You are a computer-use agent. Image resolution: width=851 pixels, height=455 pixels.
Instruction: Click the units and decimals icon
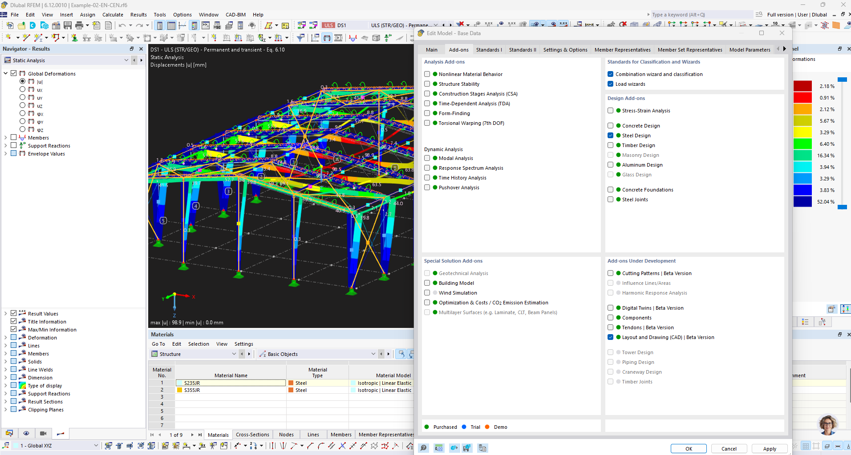pyautogui.click(x=439, y=448)
